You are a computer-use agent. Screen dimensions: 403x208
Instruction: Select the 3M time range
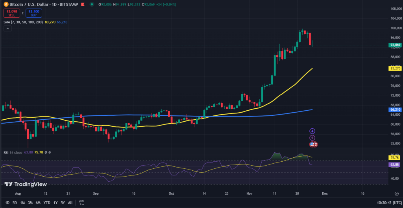point(30,203)
